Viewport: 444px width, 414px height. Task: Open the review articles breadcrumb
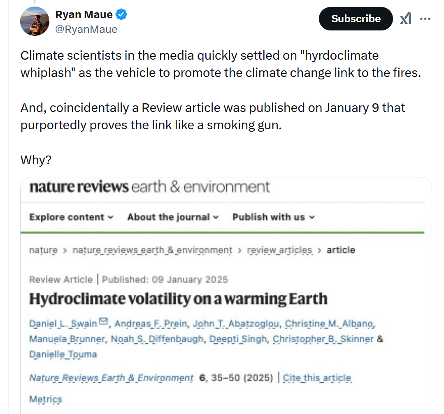279,250
